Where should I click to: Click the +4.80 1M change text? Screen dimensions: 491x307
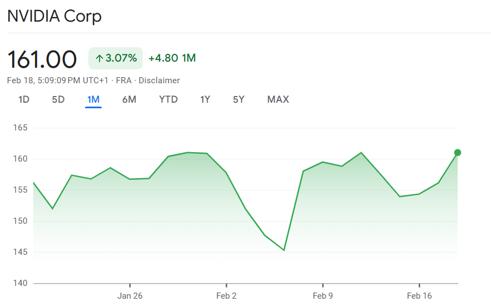pyautogui.click(x=172, y=58)
